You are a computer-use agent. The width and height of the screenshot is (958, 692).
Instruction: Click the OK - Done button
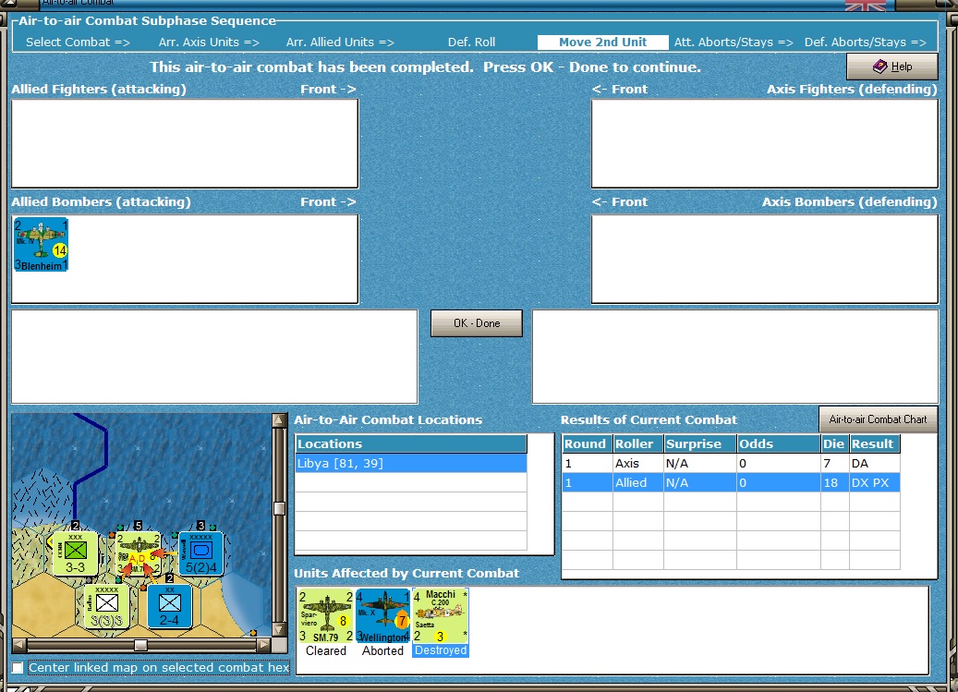pos(476,323)
